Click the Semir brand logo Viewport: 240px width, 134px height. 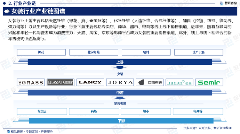[x=209, y=82]
